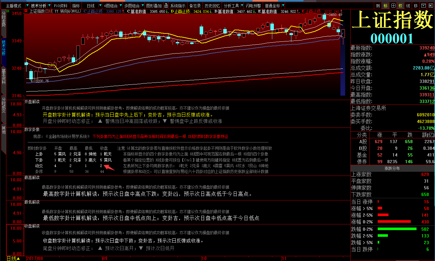Click the 最低解读 panel title

coord(32,202)
